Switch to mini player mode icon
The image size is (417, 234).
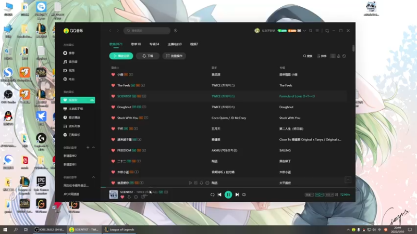point(327,31)
